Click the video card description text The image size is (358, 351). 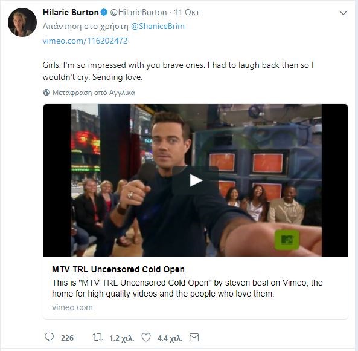click(x=187, y=288)
